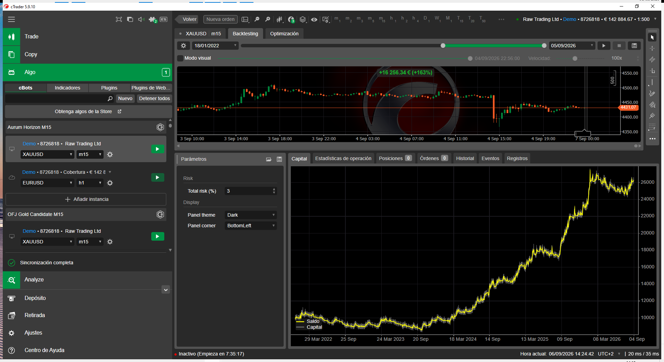Open more drawing tools three-dots

click(x=652, y=139)
